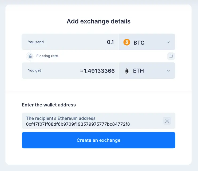Viewport: 198px width, 171px height.
Task: Click the Ethereum diamond logo icon
Action: point(127,71)
